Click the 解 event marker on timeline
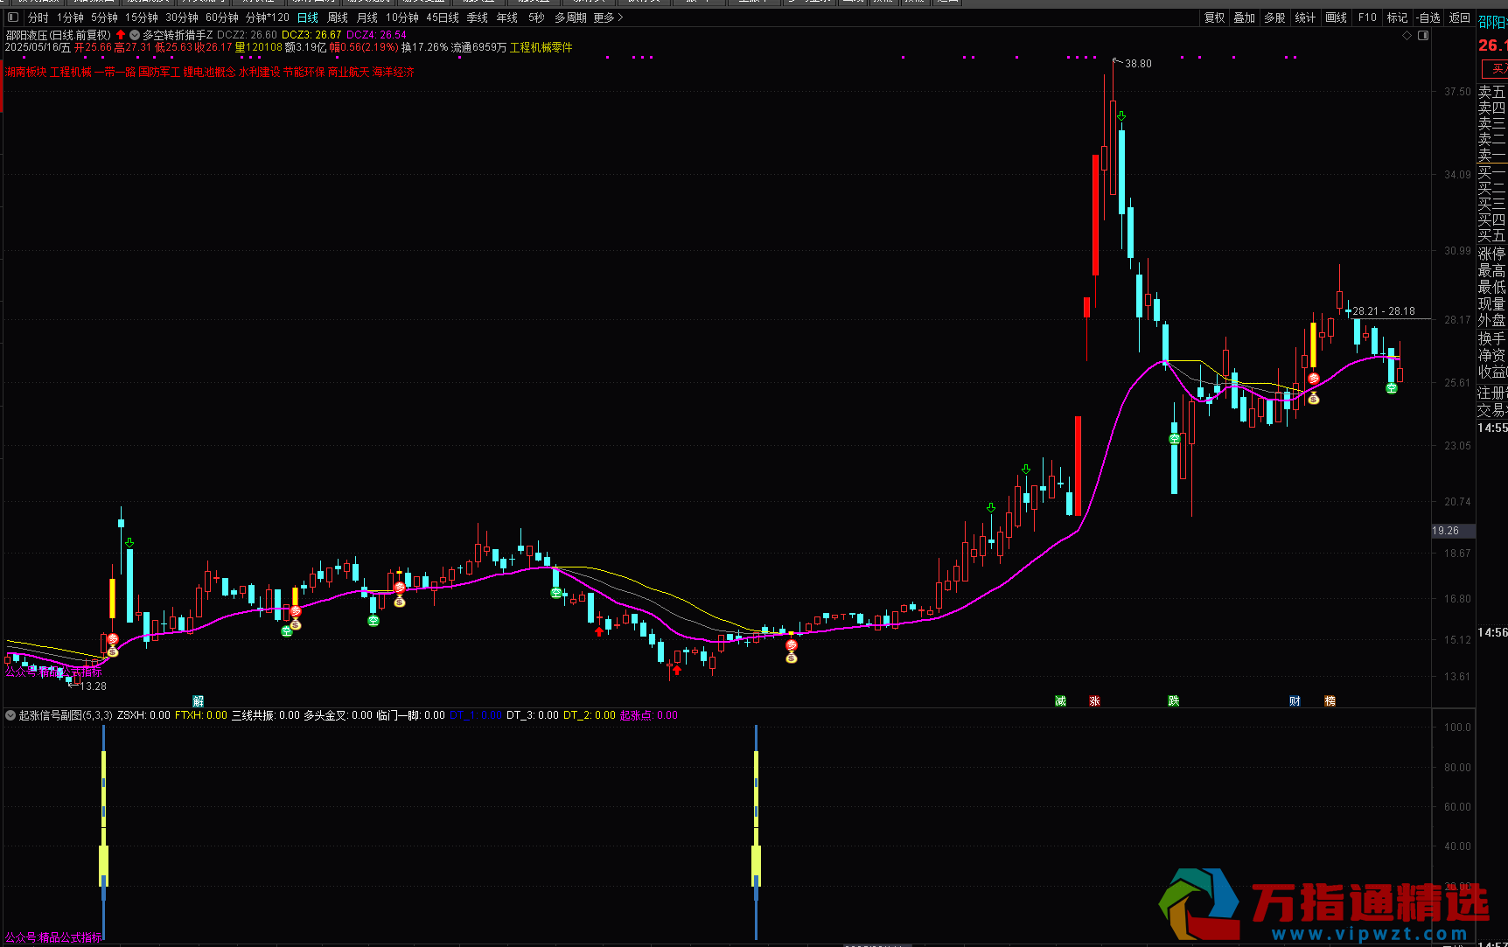 coord(199,701)
